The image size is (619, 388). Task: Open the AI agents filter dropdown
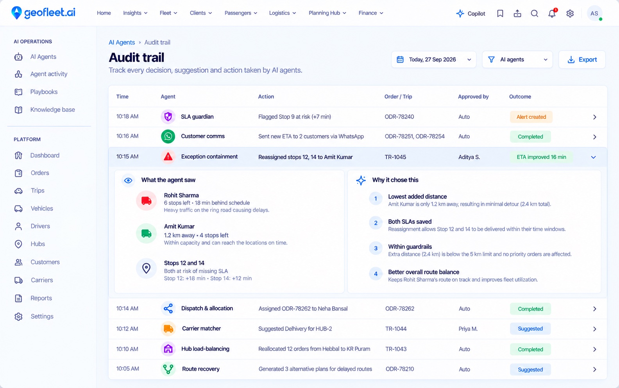tap(517, 59)
